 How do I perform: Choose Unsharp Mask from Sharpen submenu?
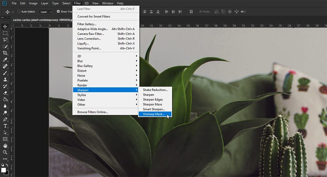155,114
